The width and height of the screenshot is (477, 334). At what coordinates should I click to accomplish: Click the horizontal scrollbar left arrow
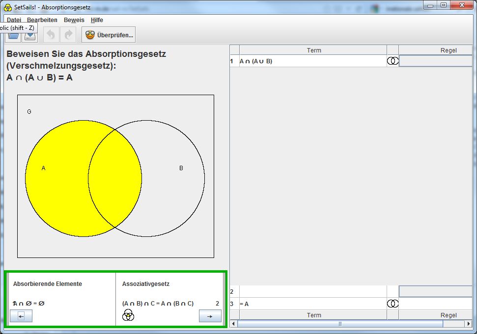pyautogui.click(x=234, y=324)
